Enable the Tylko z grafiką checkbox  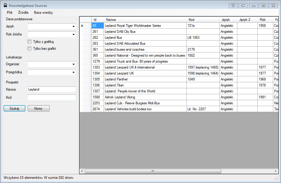point(29,42)
